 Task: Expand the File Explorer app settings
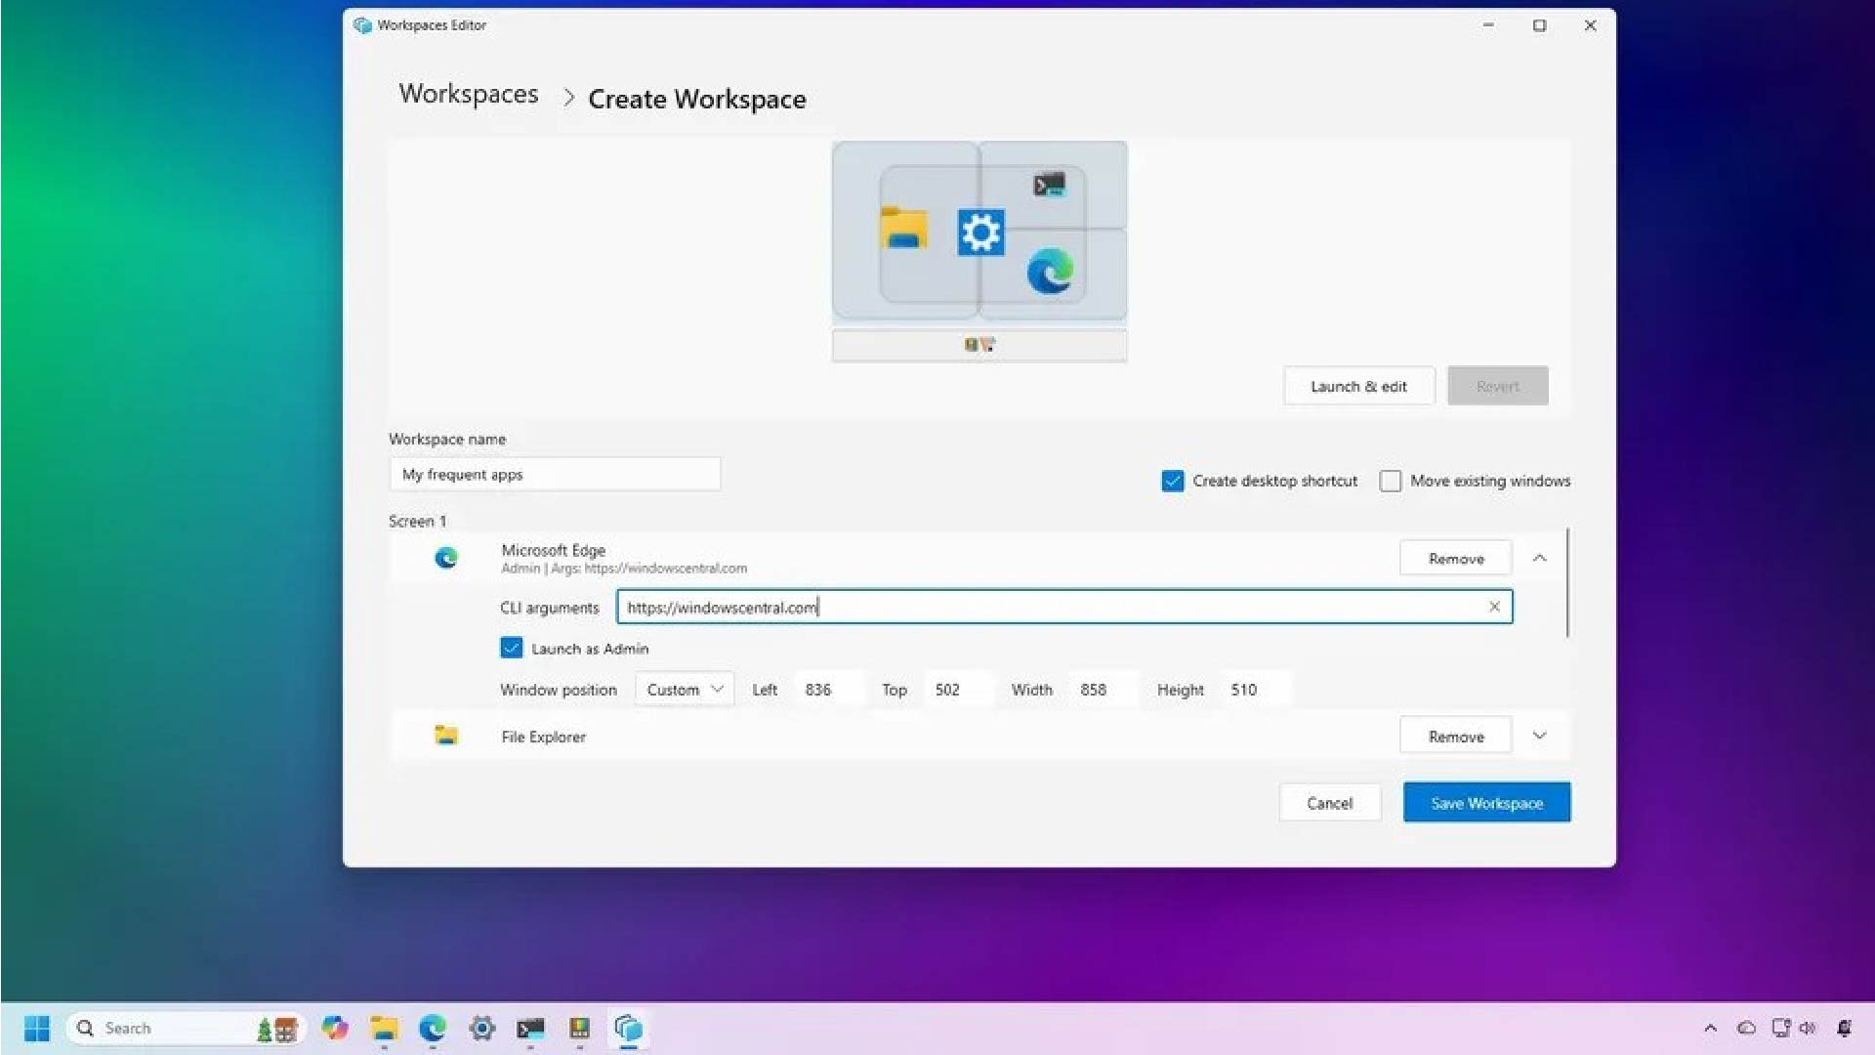(x=1539, y=736)
